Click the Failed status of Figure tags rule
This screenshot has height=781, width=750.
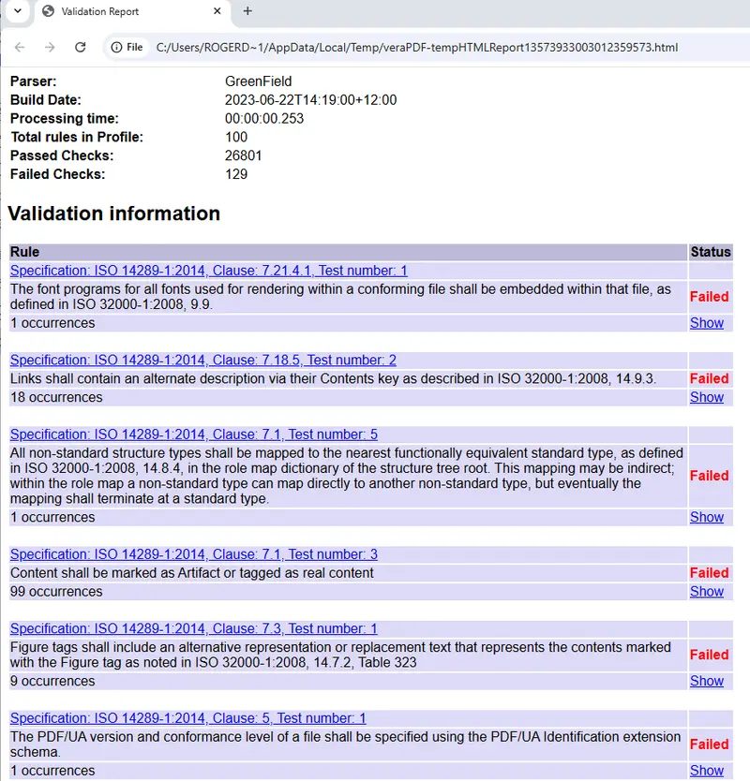(x=709, y=655)
